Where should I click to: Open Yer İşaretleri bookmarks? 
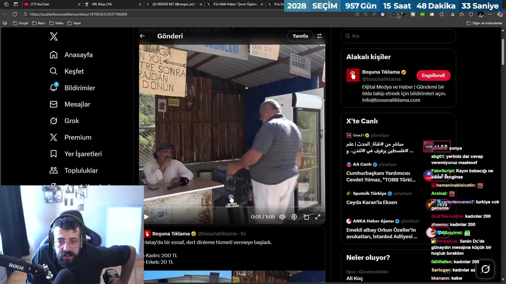76,154
